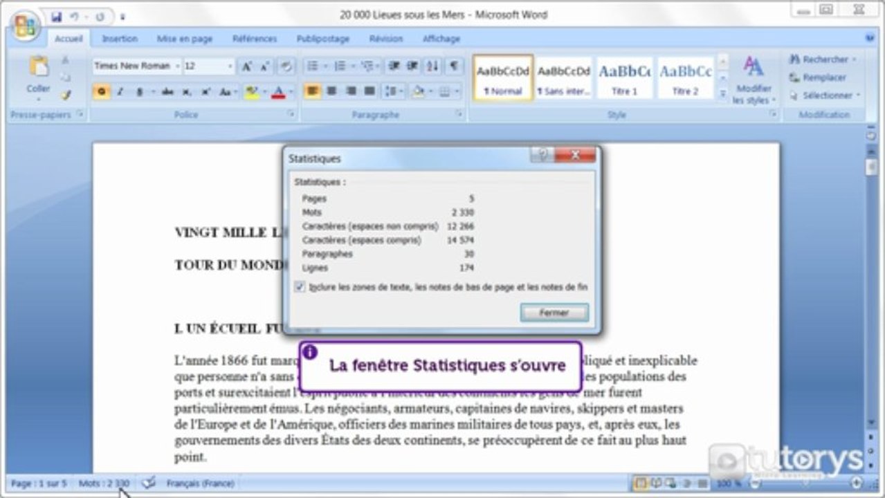
Task: Shrink font size with the smaller A
Action: pos(265,66)
